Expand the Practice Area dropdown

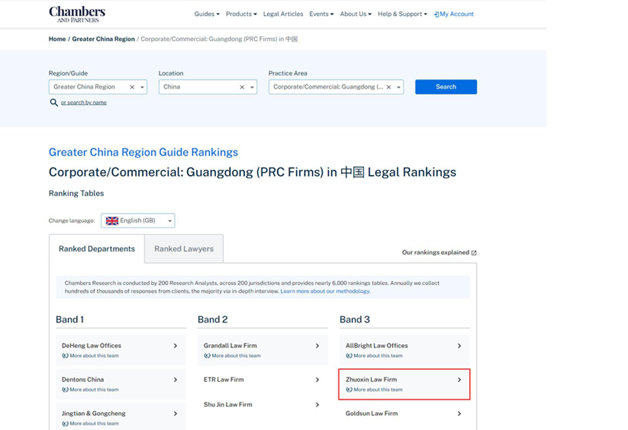(399, 87)
